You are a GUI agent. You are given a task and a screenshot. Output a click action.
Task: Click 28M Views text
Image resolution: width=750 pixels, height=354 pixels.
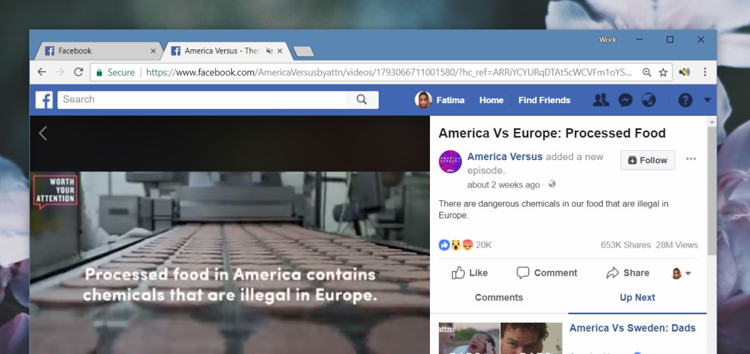click(x=677, y=245)
